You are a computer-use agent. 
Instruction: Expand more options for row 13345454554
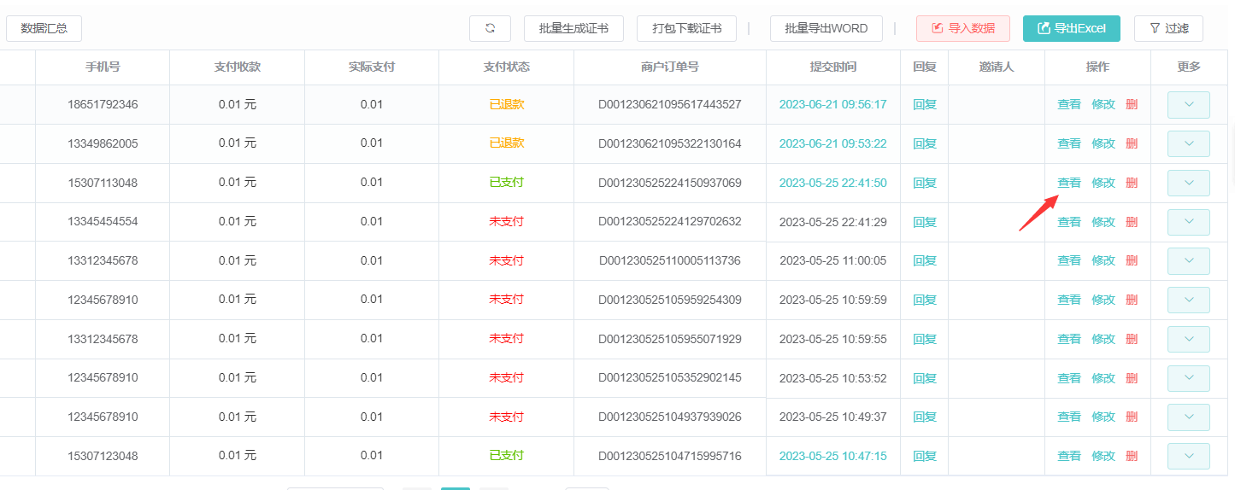[x=1189, y=222]
